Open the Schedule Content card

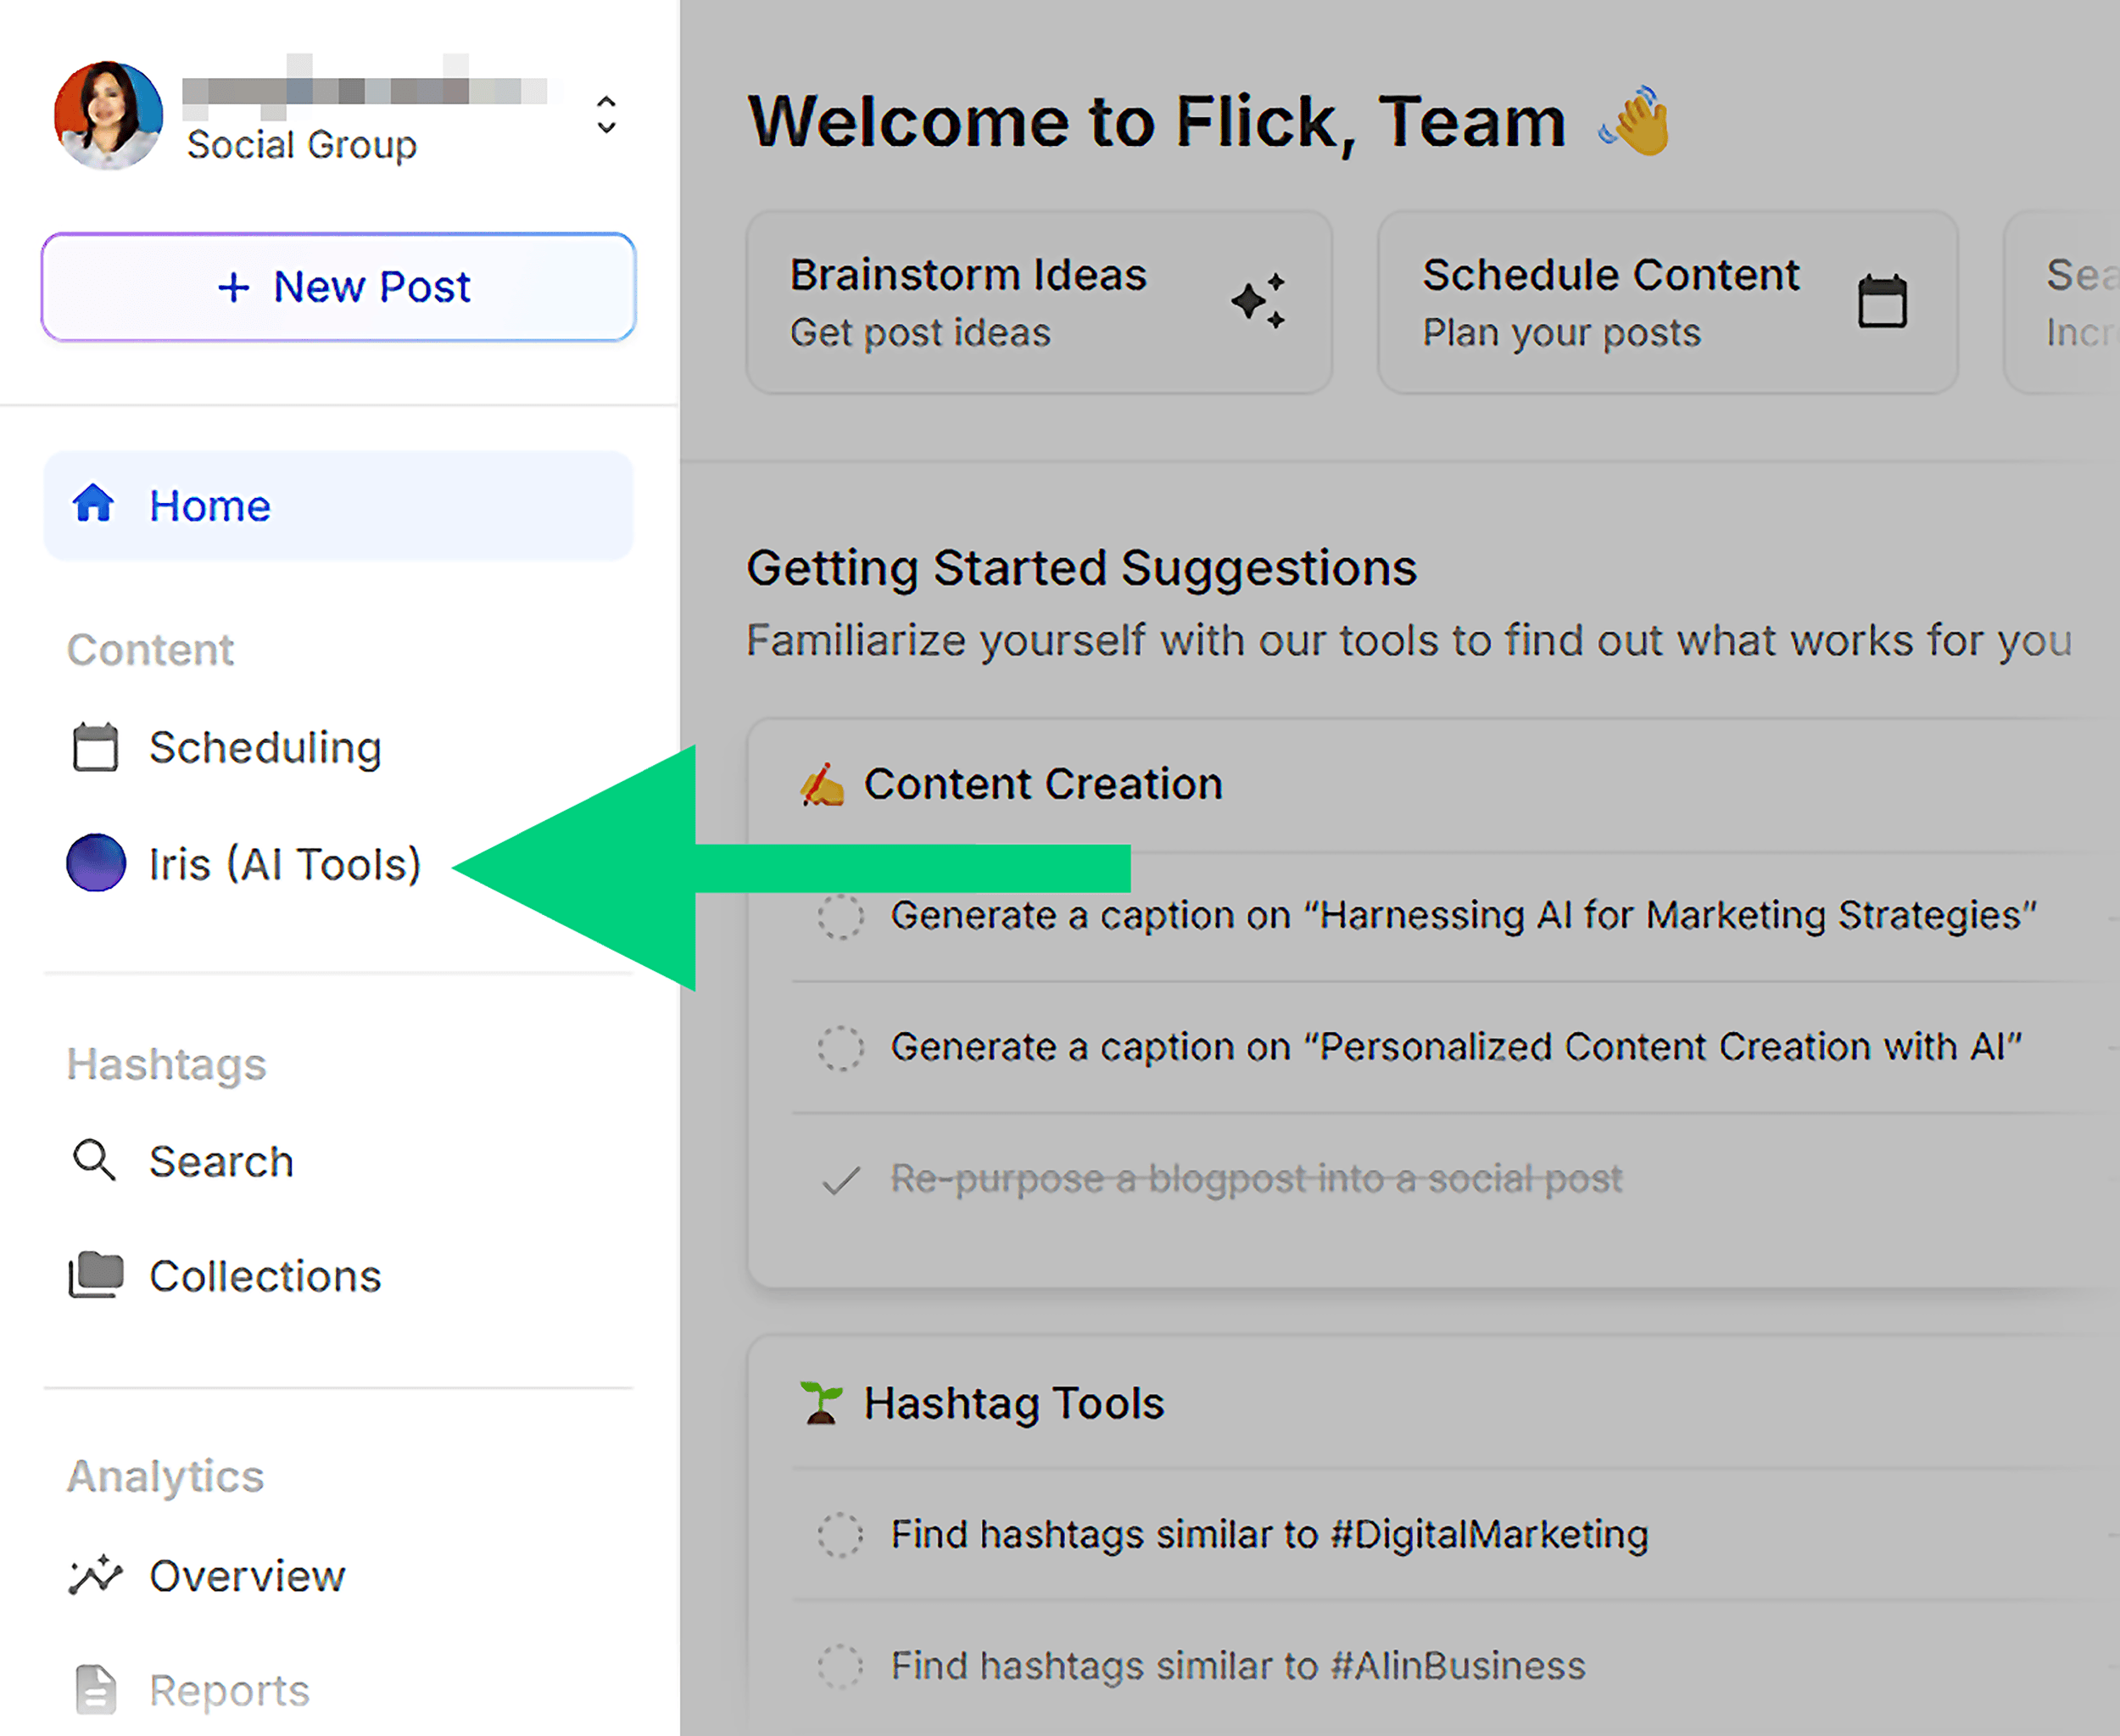coord(1667,302)
